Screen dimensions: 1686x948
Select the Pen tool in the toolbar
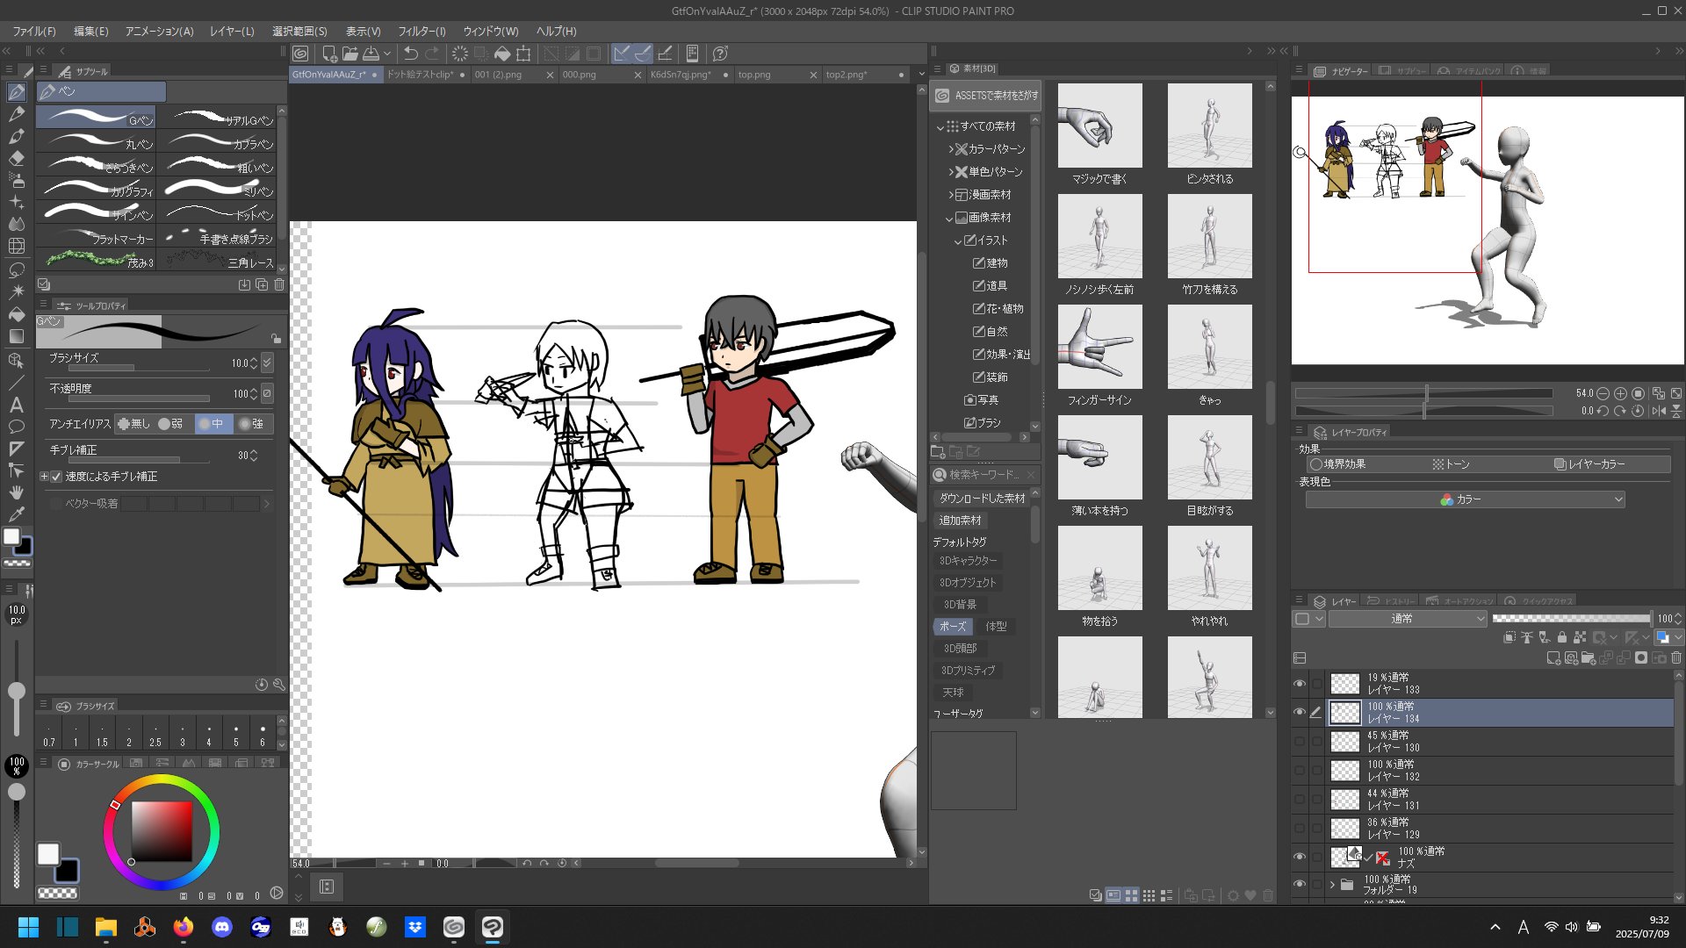pos(16,92)
